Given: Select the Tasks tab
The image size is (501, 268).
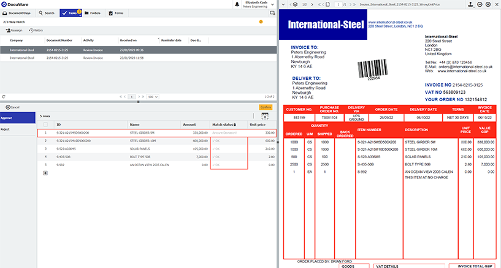Looking at the screenshot, I should [x=71, y=13].
